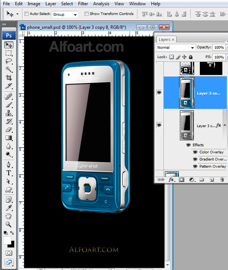228x270 pixels.
Task: Enable Show Transform Controls checkbox
Action: click(87, 14)
